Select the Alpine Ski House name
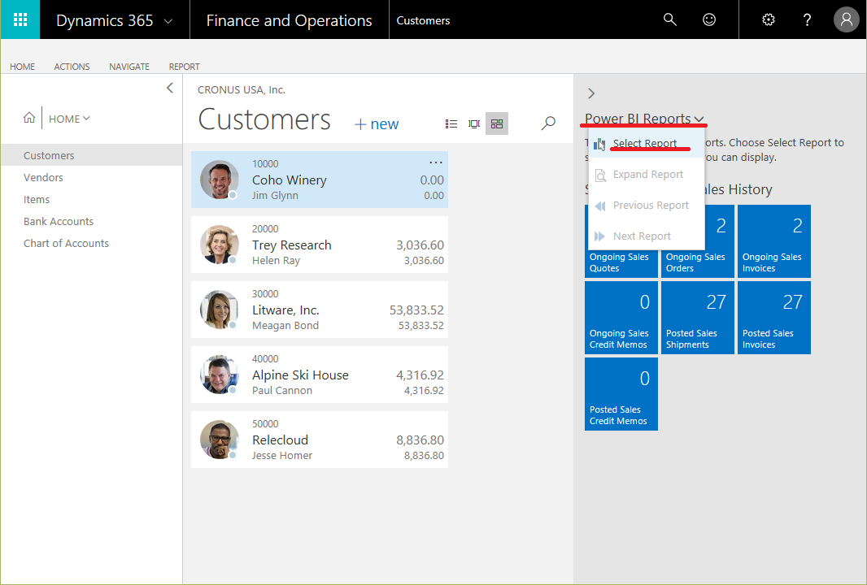This screenshot has width=867, height=585. click(x=300, y=375)
